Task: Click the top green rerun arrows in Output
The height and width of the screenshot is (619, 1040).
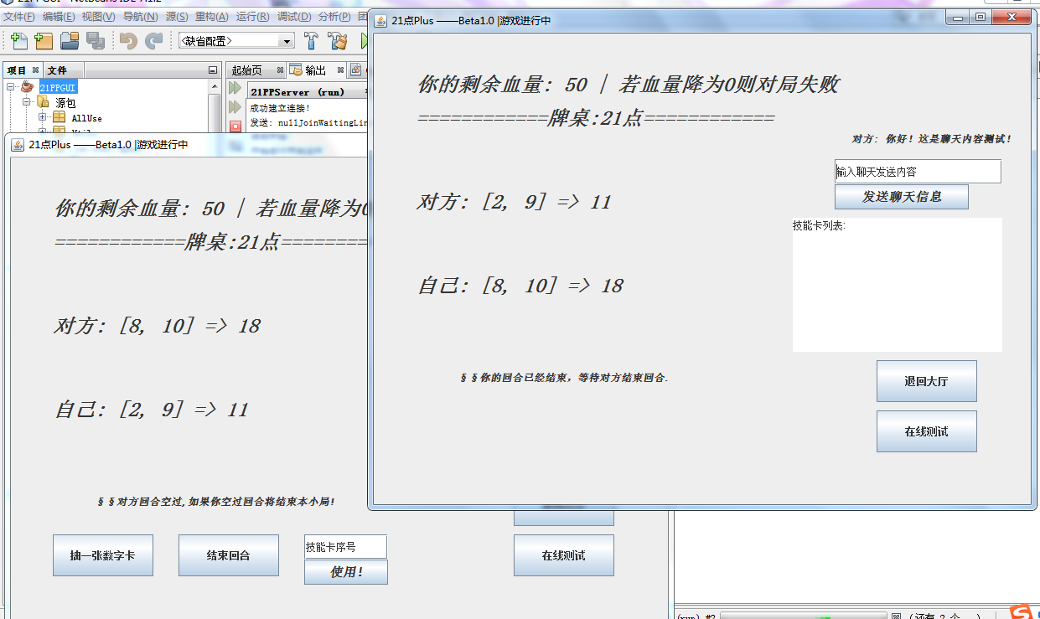Action: tap(235, 88)
